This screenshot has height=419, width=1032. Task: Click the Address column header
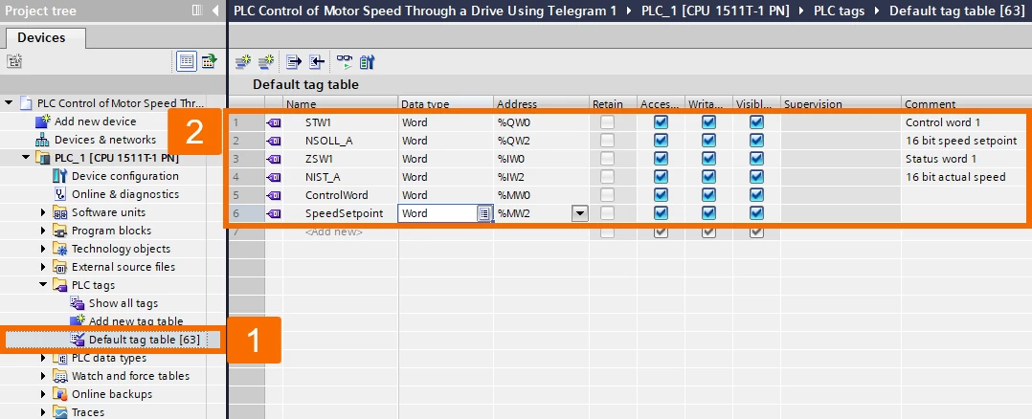tap(541, 104)
